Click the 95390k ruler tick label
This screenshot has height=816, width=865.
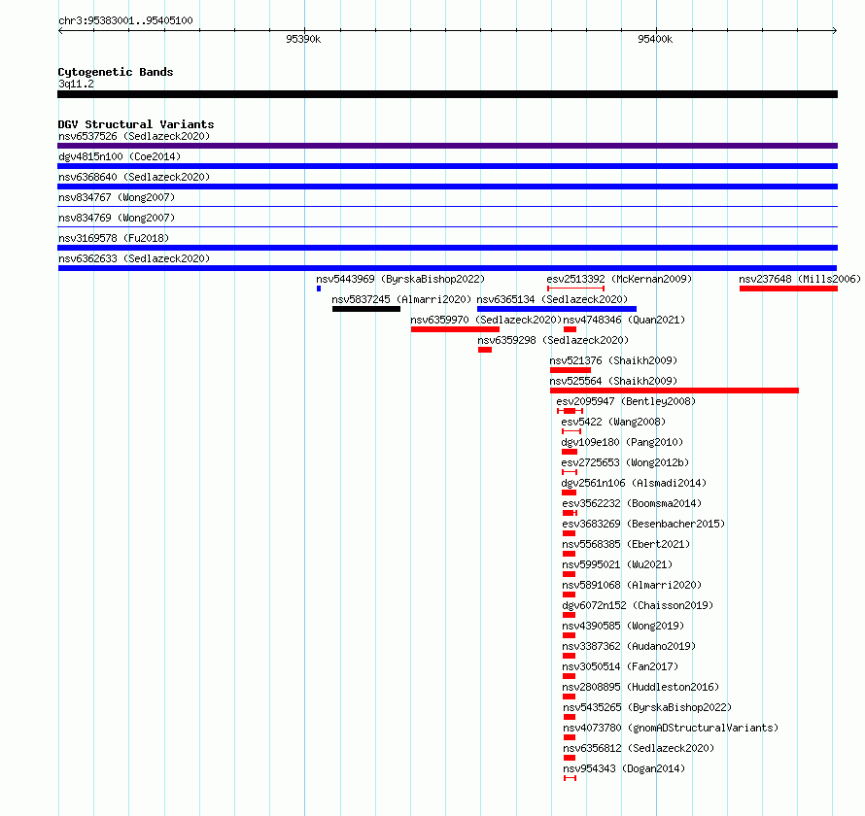(303, 39)
